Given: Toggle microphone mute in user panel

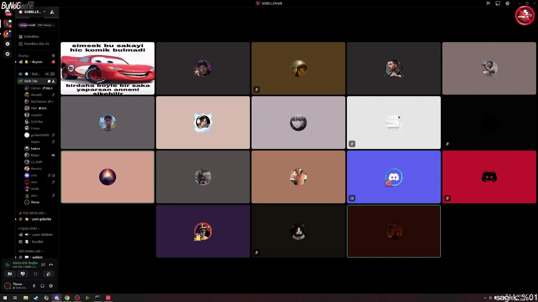Looking at the screenshot, I should 34,286.
